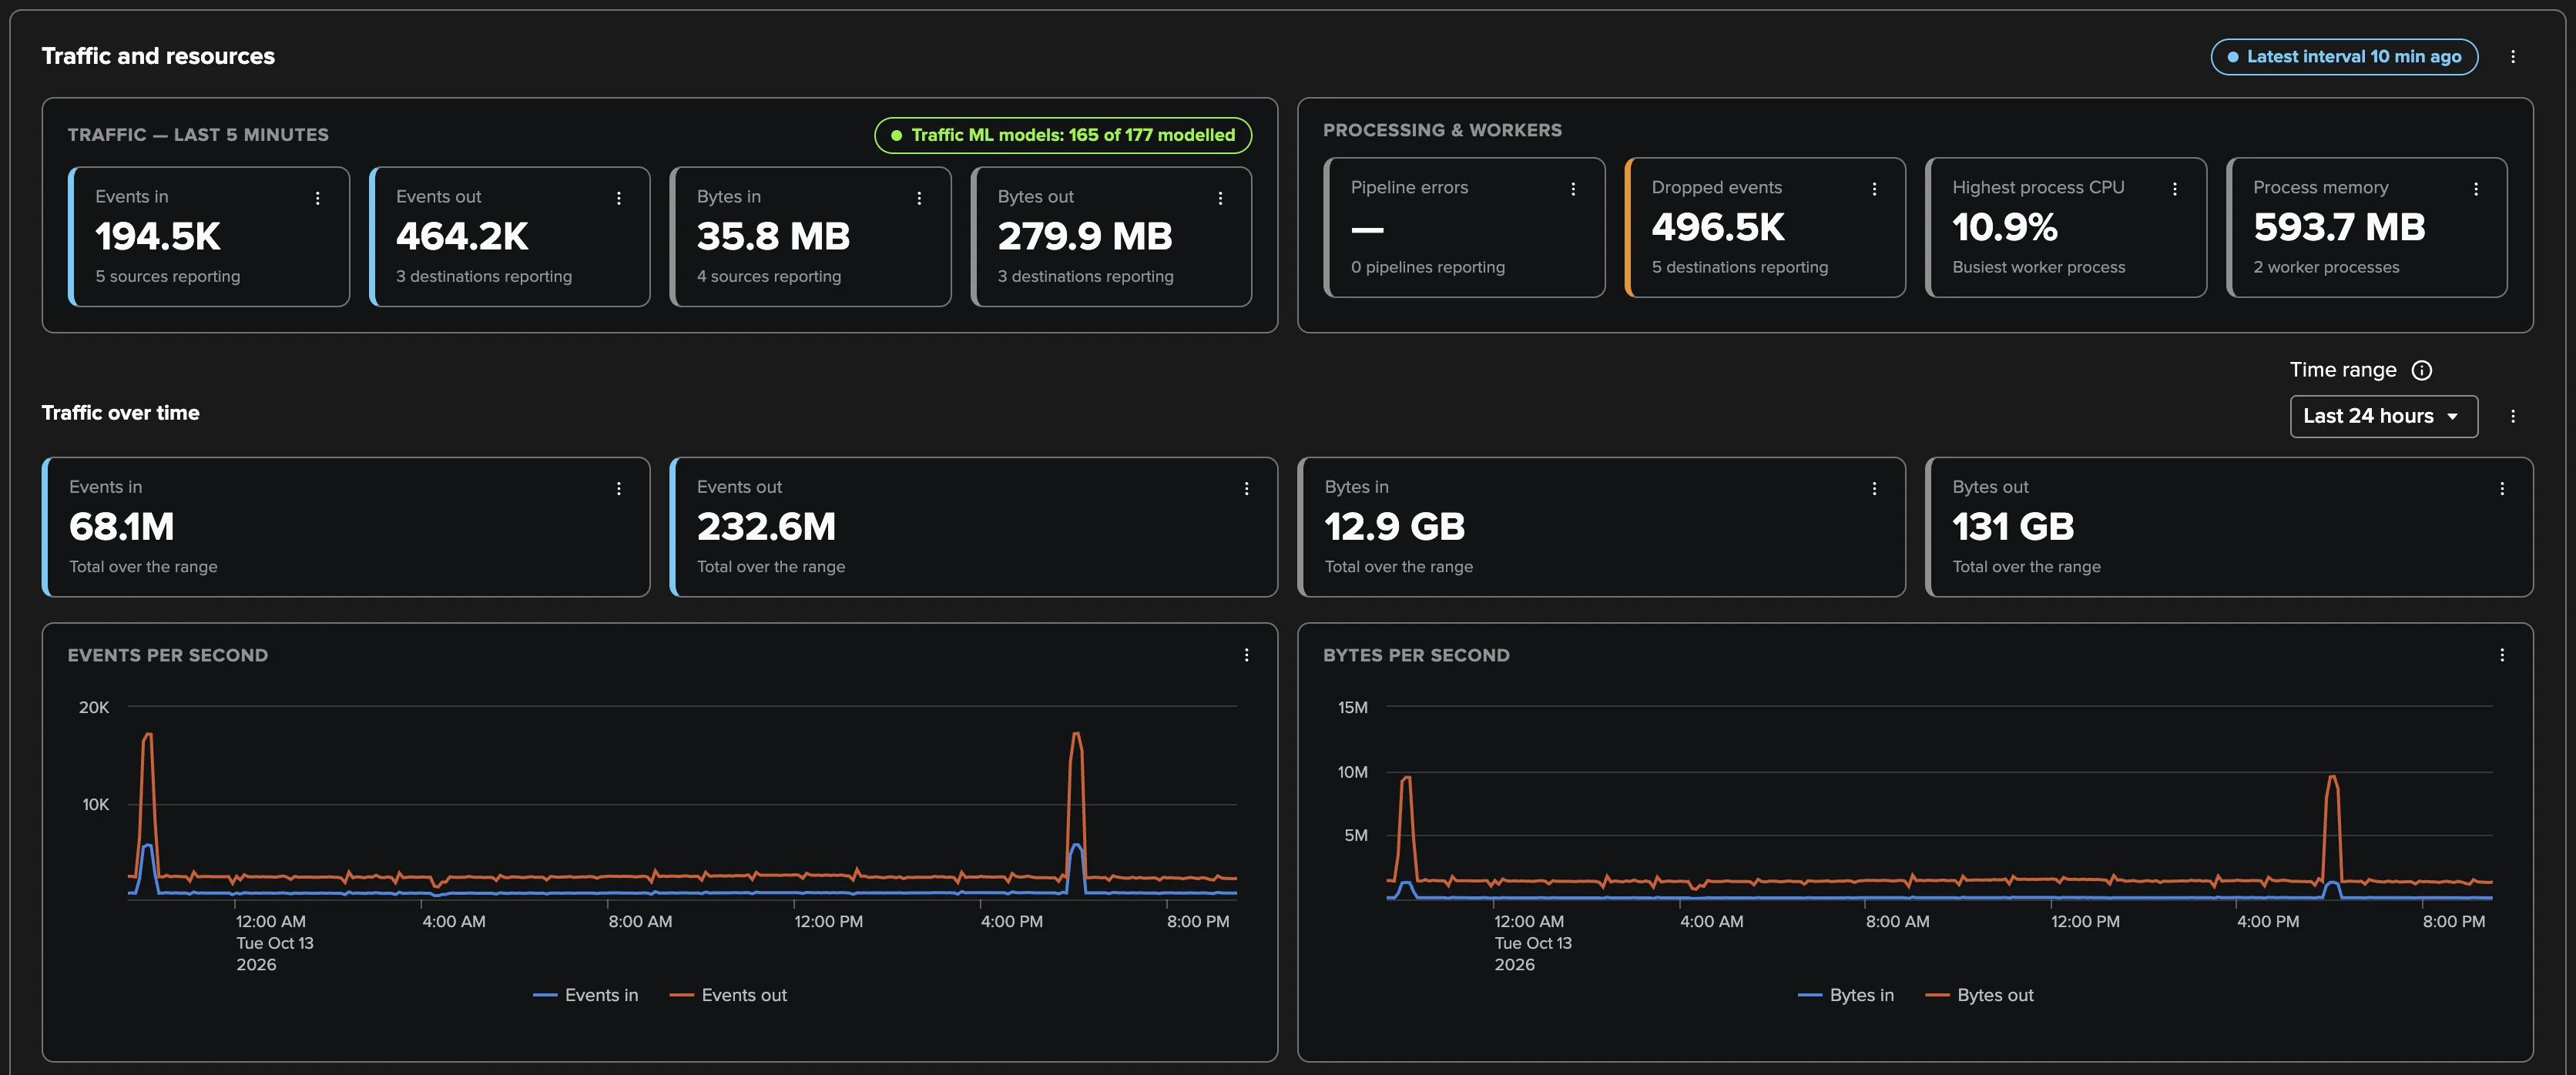This screenshot has height=1075, width=2576.
Task: Open kebab menu for Traffic and resources section
Action: [2512, 57]
